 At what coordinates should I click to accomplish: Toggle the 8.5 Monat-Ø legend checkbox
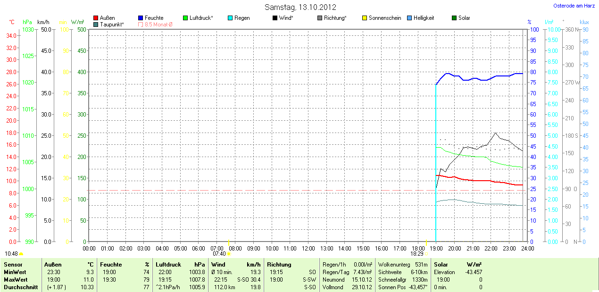(x=141, y=24)
